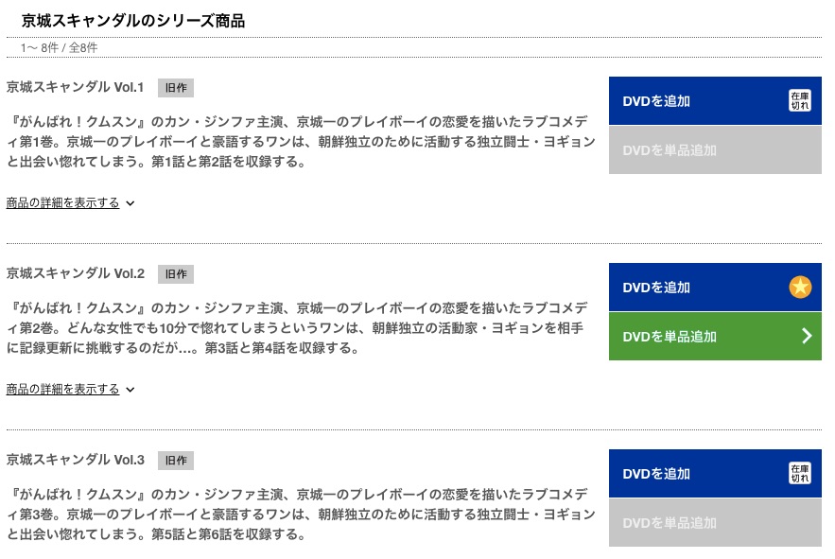Click the greyed-out single-item button for Vol.3
This screenshot has width=835, height=559.
click(x=715, y=522)
